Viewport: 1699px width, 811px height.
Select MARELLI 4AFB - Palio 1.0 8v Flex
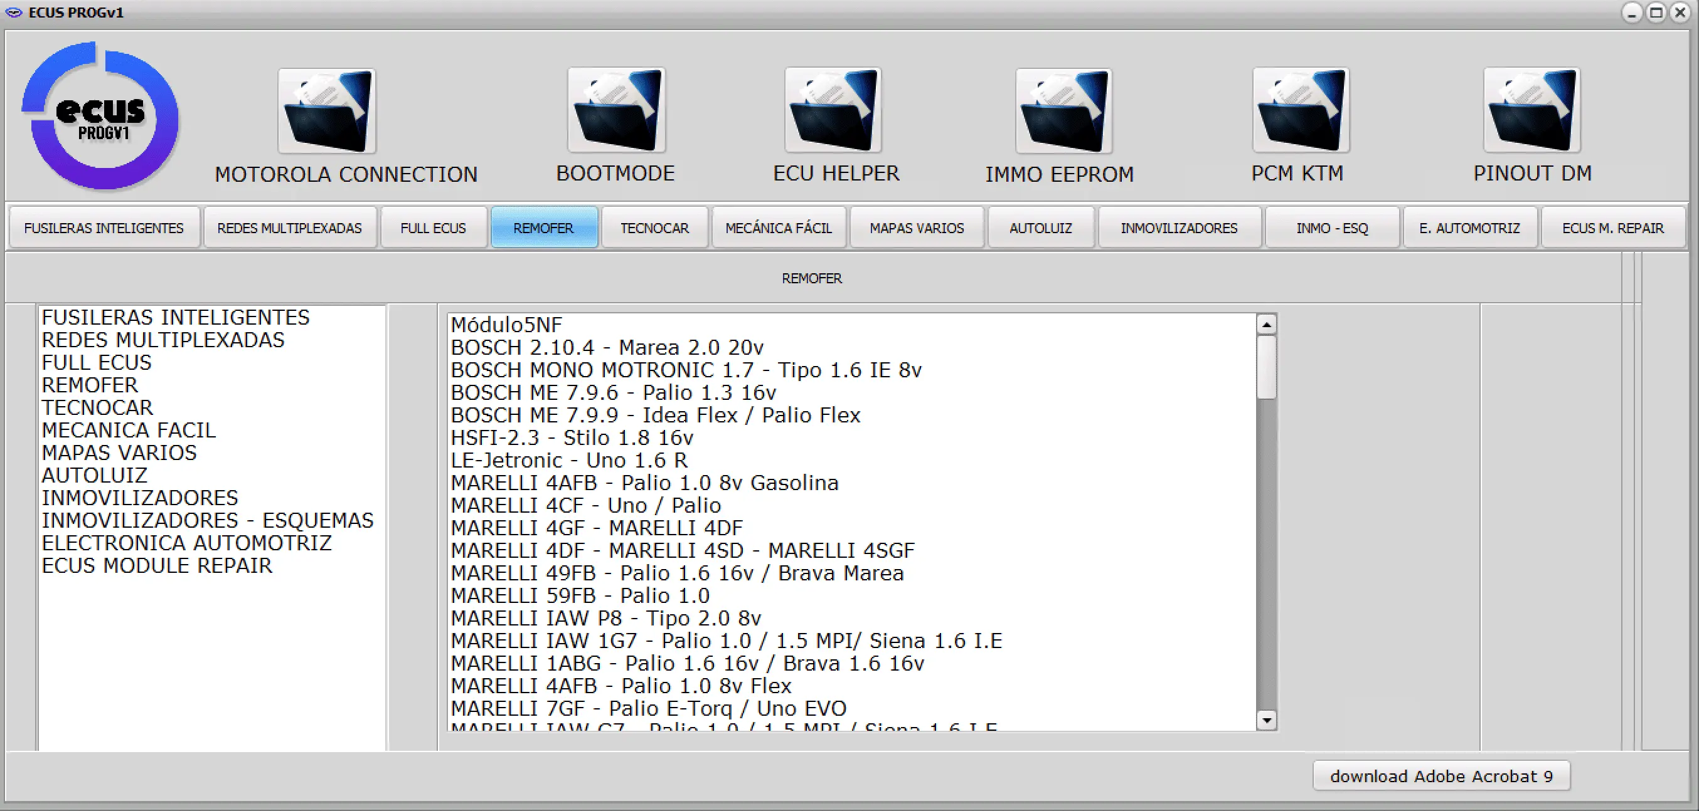click(x=620, y=686)
